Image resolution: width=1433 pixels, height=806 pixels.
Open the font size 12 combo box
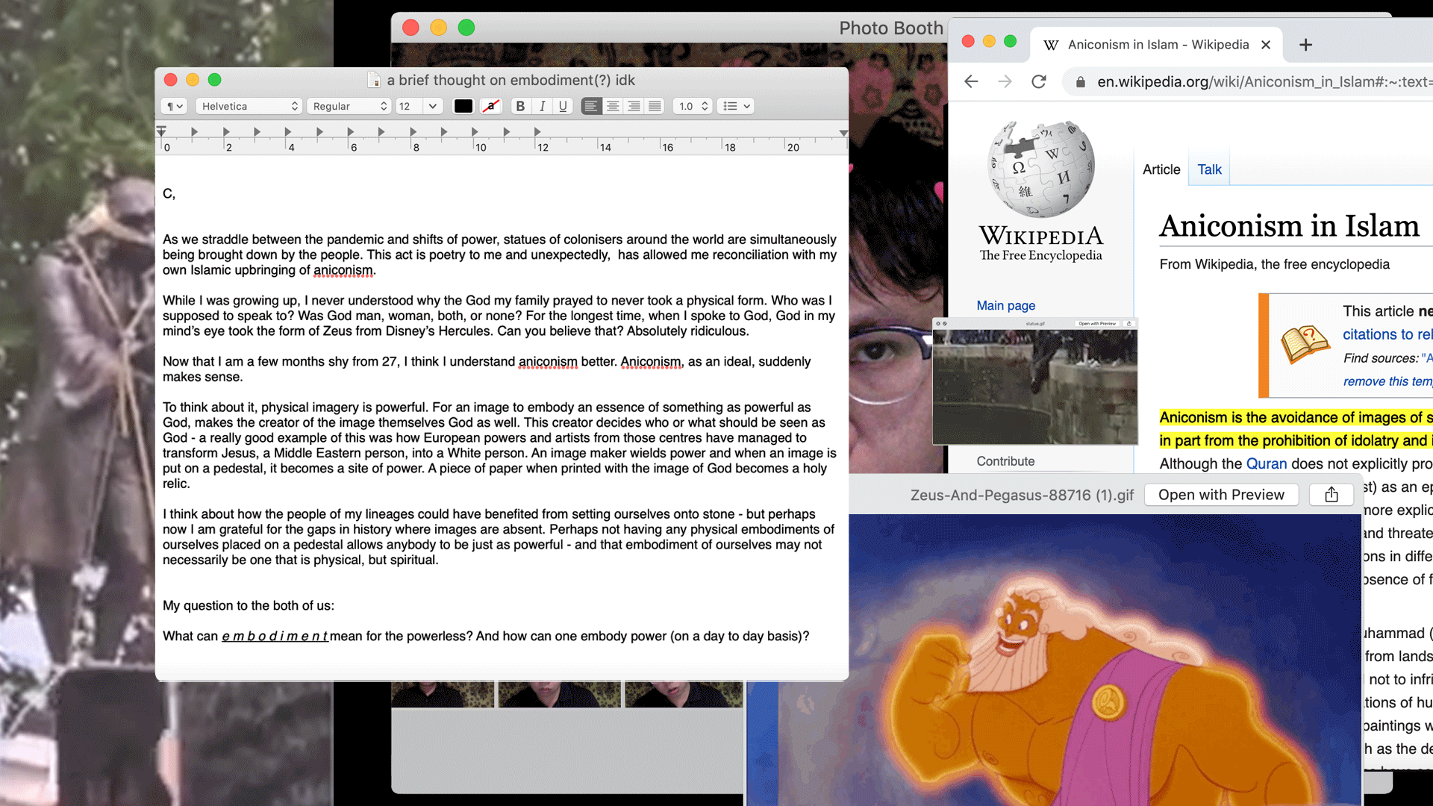419,106
